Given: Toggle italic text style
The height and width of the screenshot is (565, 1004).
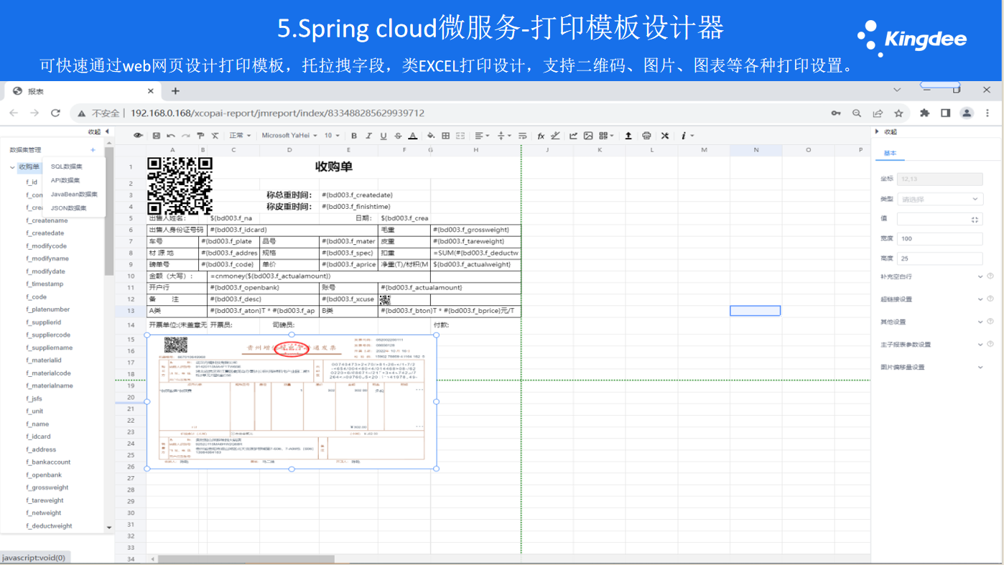Looking at the screenshot, I should tap(368, 136).
